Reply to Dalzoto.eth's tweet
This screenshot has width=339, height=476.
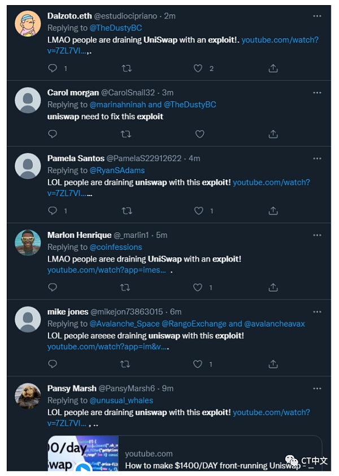(53, 68)
